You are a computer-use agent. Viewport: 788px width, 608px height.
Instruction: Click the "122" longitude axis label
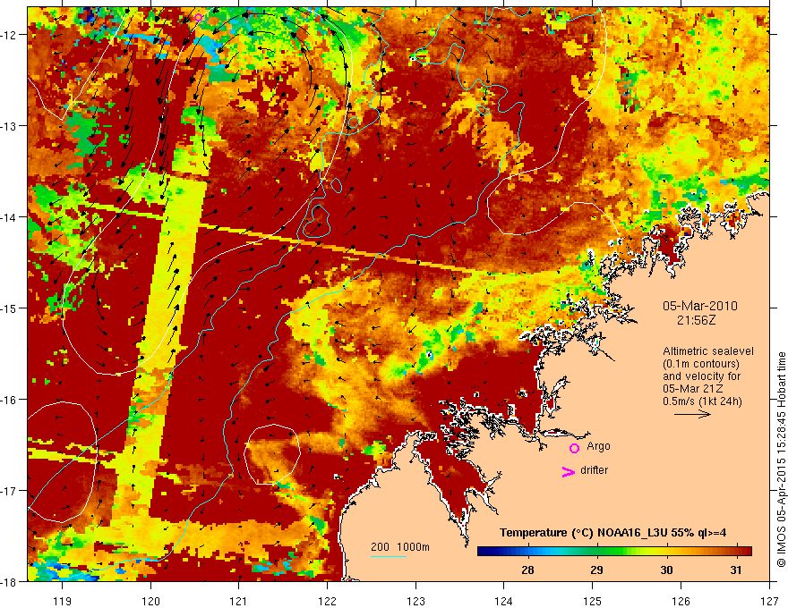coord(327,601)
